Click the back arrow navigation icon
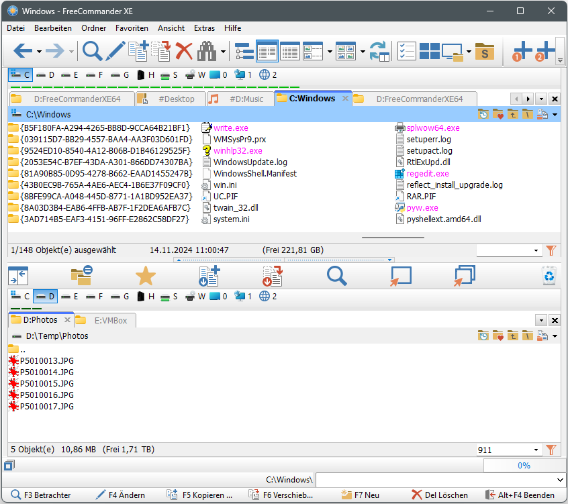The width and height of the screenshot is (568, 504). [23, 51]
